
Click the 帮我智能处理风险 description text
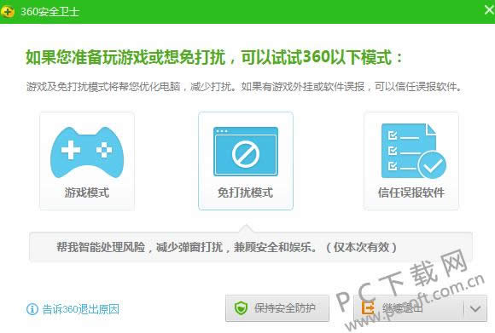[226, 247]
